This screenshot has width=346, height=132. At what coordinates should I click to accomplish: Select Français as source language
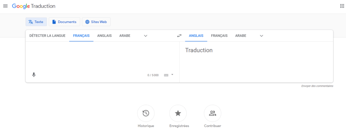(81, 36)
